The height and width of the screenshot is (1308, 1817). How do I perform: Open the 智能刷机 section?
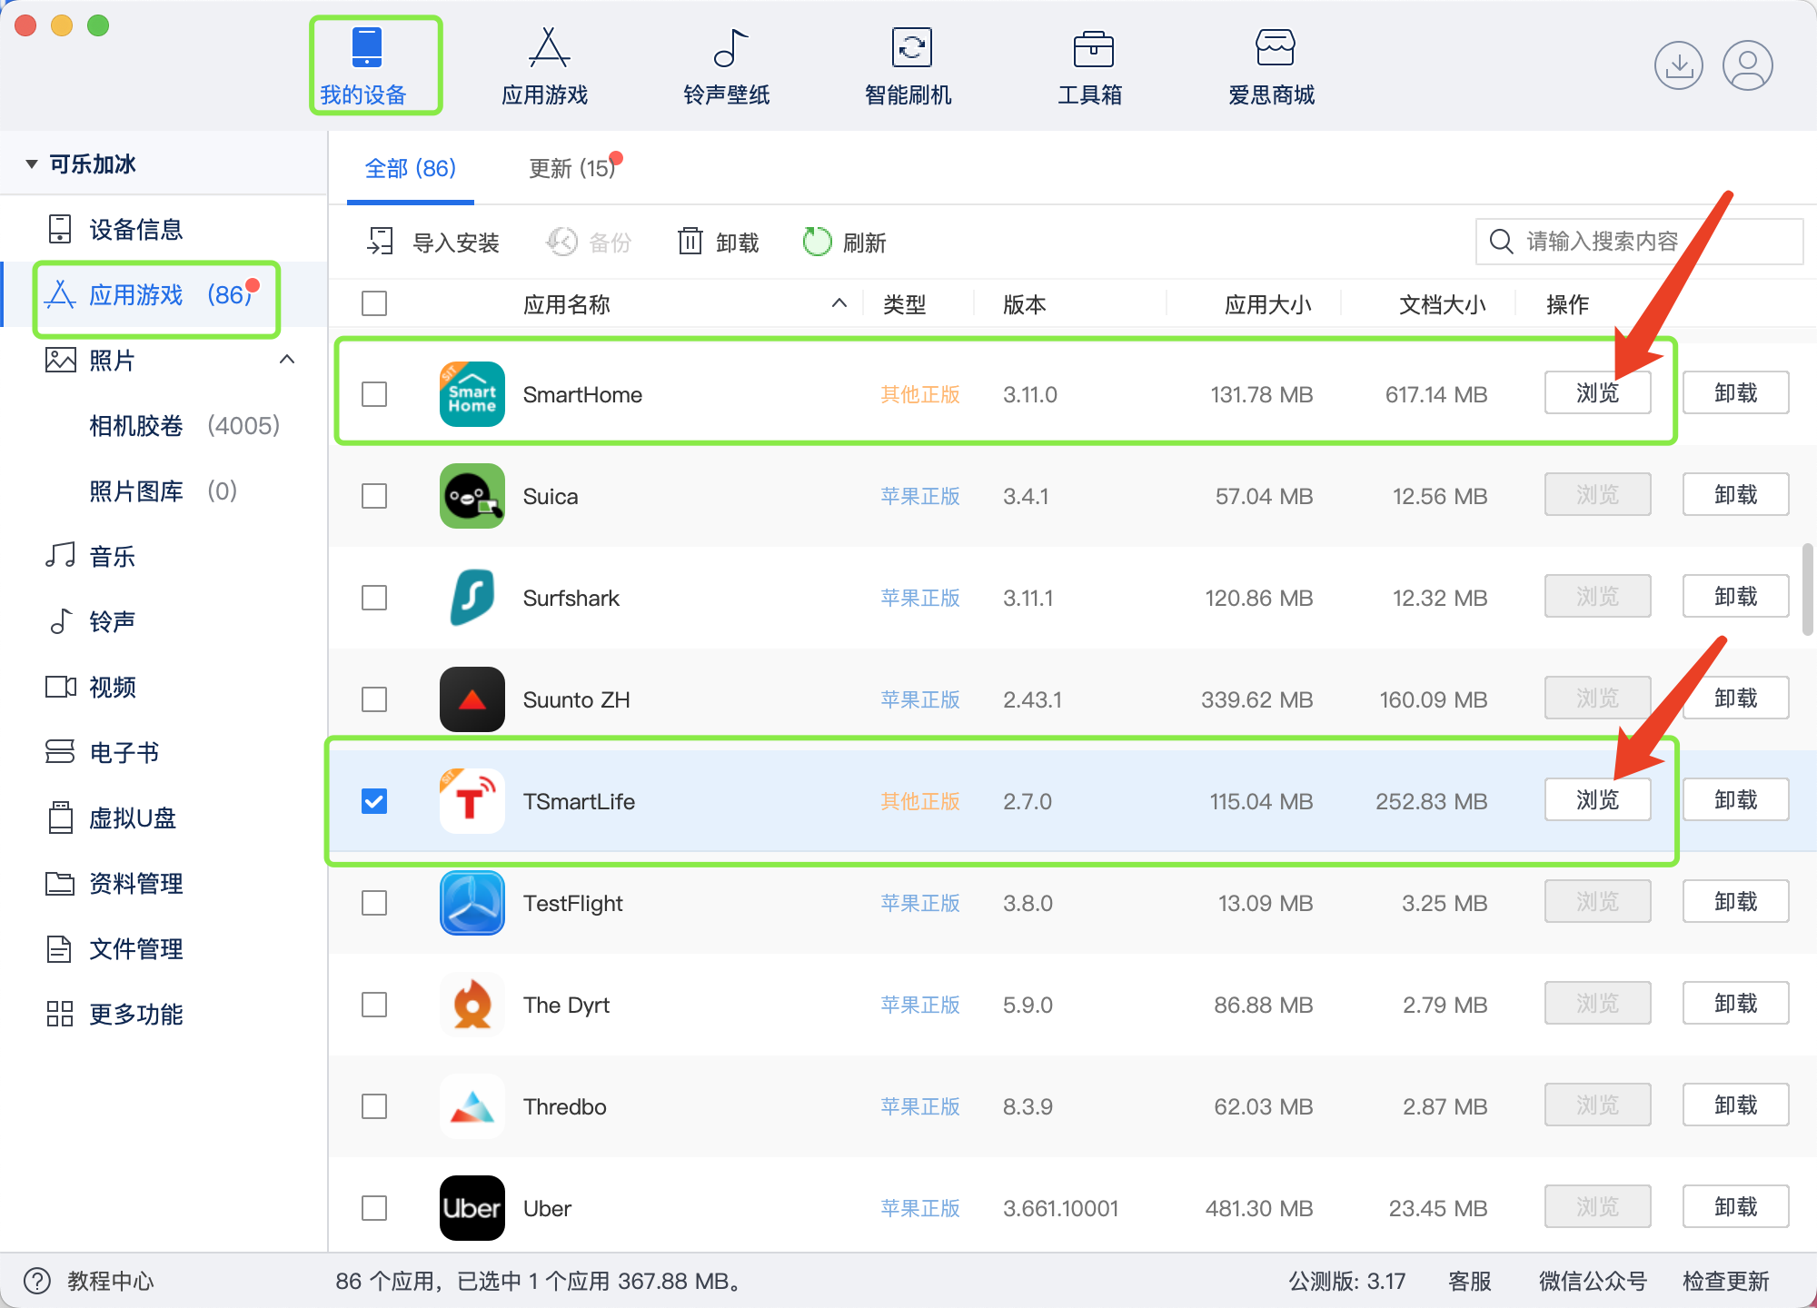908,66
